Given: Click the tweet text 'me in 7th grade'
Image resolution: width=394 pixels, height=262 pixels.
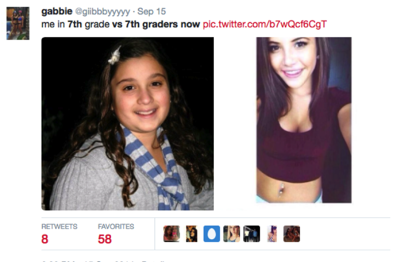Looking at the screenshot, I should click(x=75, y=24).
